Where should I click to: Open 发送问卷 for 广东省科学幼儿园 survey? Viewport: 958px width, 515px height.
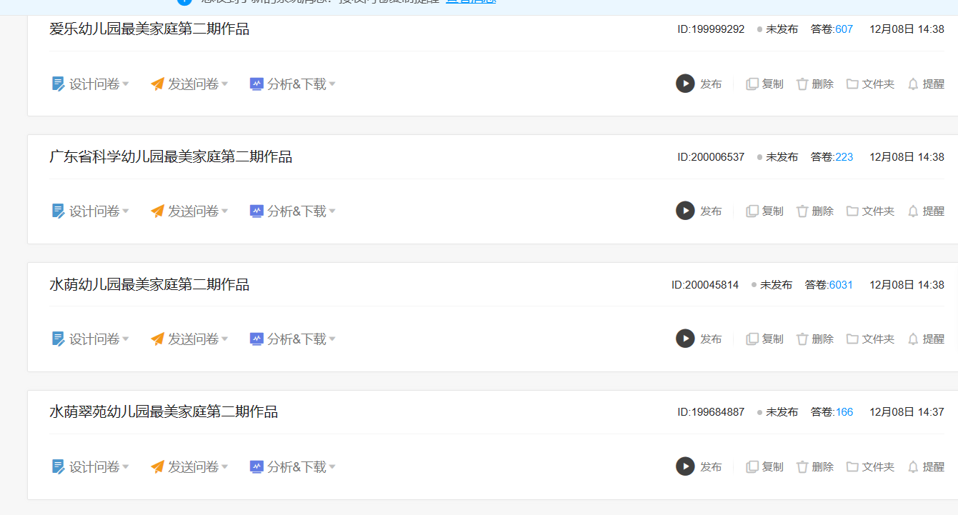click(189, 211)
